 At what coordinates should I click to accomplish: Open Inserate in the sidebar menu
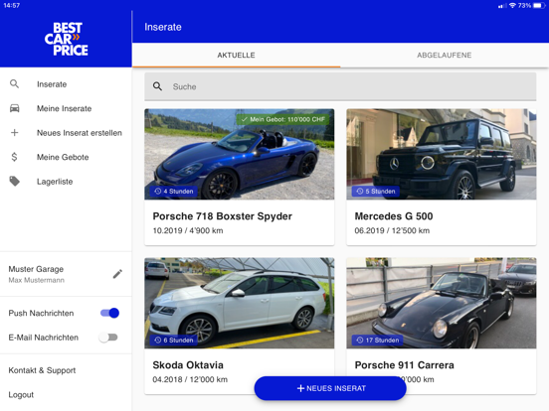coord(66,84)
